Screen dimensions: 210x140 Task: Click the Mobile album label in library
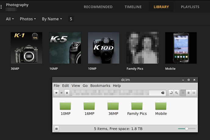(170, 68)
